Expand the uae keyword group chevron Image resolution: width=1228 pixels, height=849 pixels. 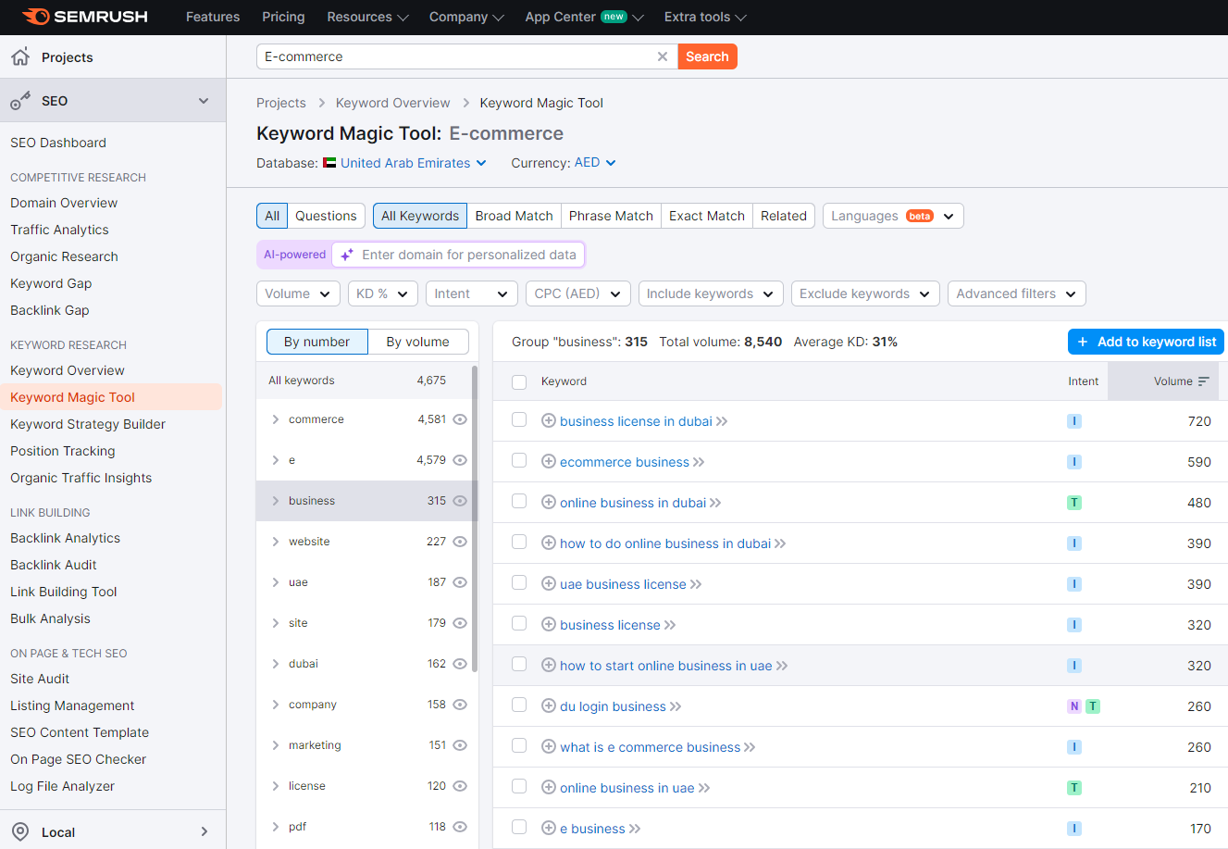[x=276, y=582]
